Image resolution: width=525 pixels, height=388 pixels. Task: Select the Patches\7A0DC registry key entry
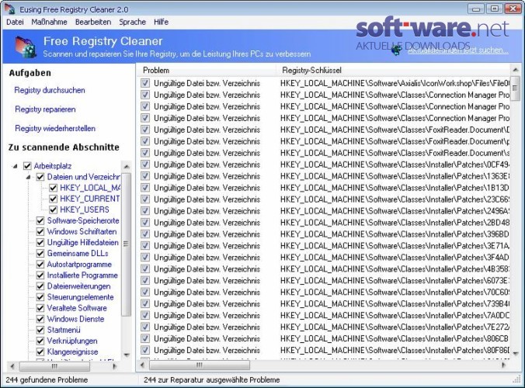point(395,315)
